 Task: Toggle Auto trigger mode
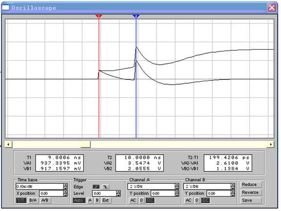click(79, 200)
